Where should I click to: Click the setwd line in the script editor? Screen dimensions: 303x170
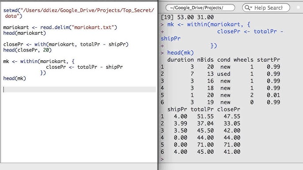[x=79, y=13]
